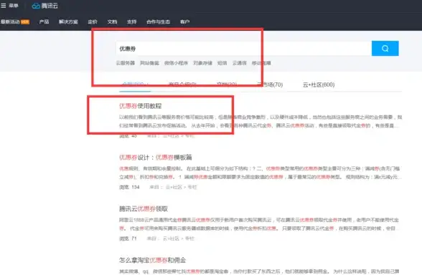Viewport: 422px width, 275px height.
Task: Go to 定价 in the navigation bar
Action: [93, 21]
